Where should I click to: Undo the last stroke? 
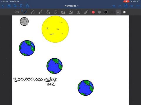pyautogui.click(x=114, y=6)
